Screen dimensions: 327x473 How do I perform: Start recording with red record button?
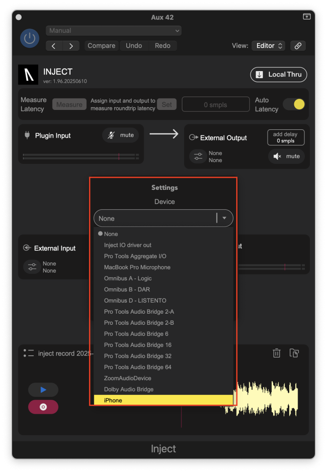tap(43, 407)
